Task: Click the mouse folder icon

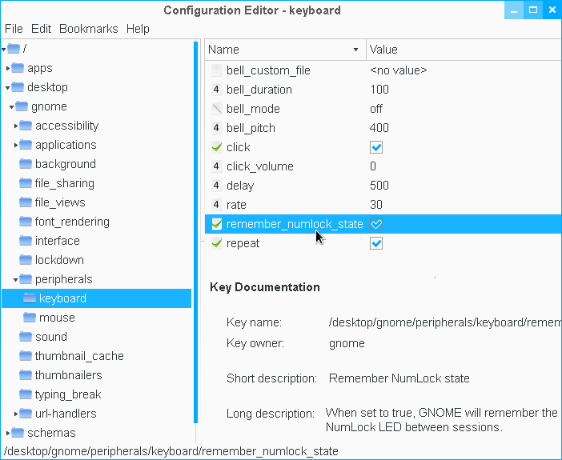Action: 30,318
